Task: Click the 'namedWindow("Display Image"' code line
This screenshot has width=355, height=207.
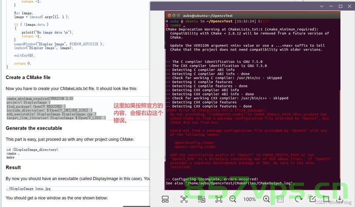Action: point(59,44)
